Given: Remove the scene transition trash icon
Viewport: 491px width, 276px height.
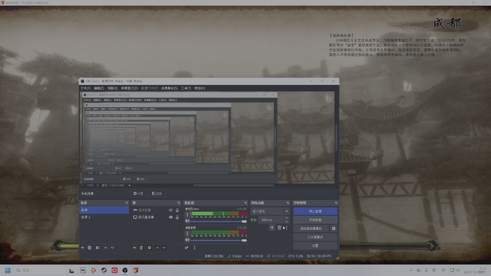Looking at the screenshot, I should [279, 228].
